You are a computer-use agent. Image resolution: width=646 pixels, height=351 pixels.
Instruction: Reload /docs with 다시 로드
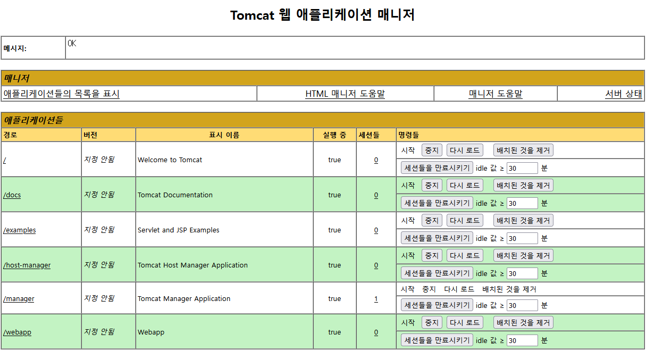(x=465, y=186)
